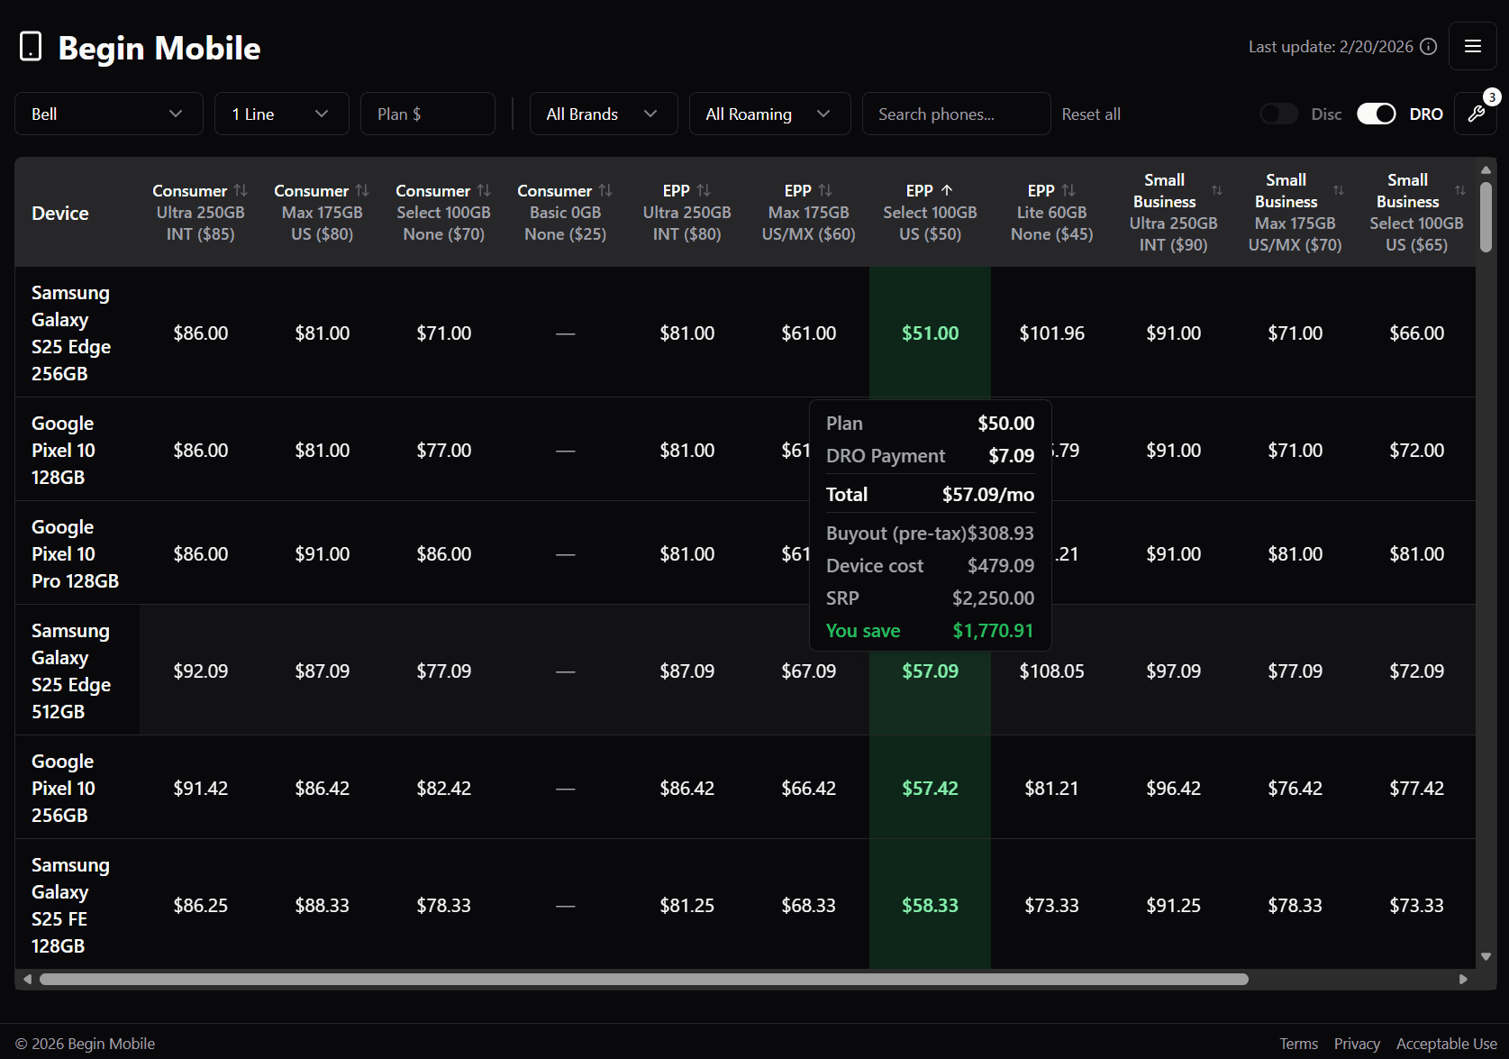Expand the 1 Line dropdown
This screenshot has height=1059, width=1509.
(281, 114)
